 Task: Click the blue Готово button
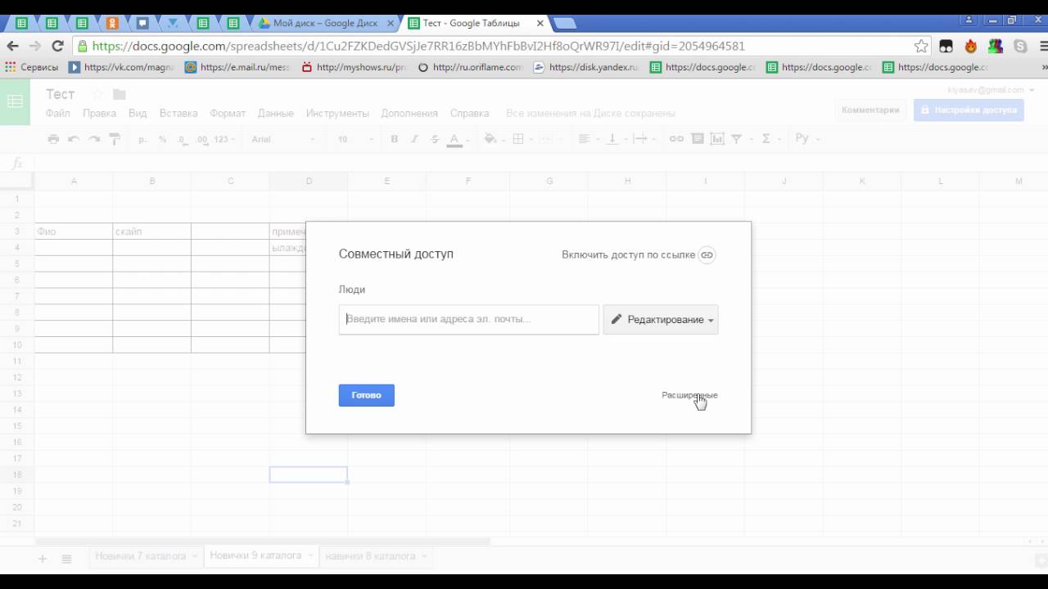(x=367, y=395)
